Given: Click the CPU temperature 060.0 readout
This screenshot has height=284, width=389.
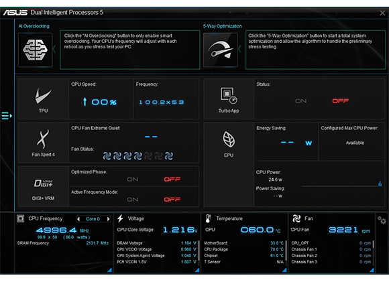Looking at the screenshot, I should click(260, 230).
